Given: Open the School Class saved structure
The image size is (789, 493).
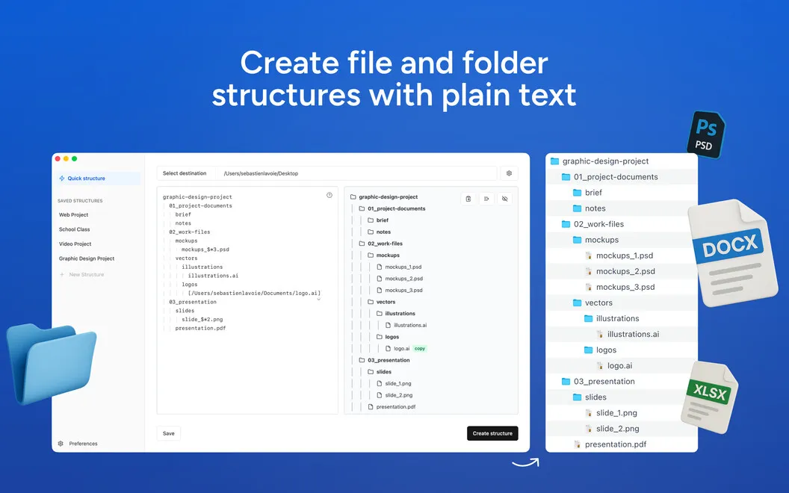Looking at the screenshot, I should pyautogui.click(x=75, y=229).
